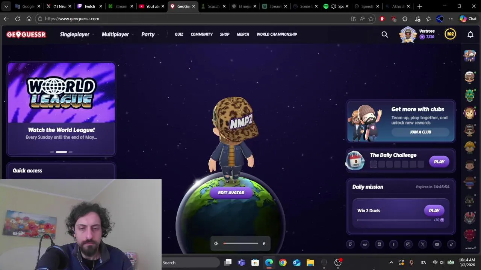Screen dimensions: 481x270
Task: Expand the Party dropdown menu
Action: click(150, 34)
